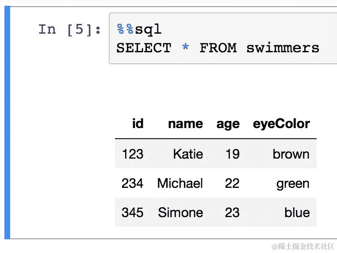The width and height of the screenshot is (337, 253).
Task: Click the %%sql magic command text
Action: click(x=139, y=30)
